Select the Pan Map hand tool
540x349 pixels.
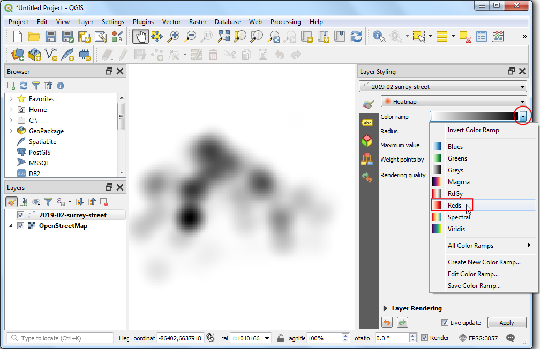[x=140, y=36]
